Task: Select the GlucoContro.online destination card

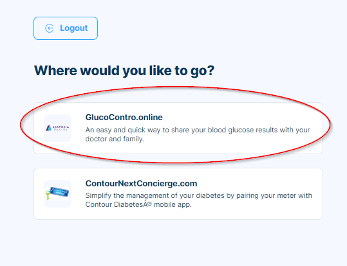Action: [178, 128]
